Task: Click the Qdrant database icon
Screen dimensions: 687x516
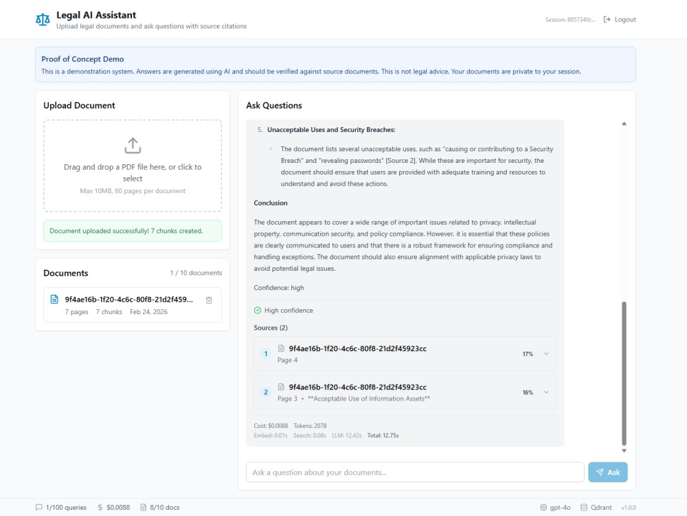Action: coord(583,507)
